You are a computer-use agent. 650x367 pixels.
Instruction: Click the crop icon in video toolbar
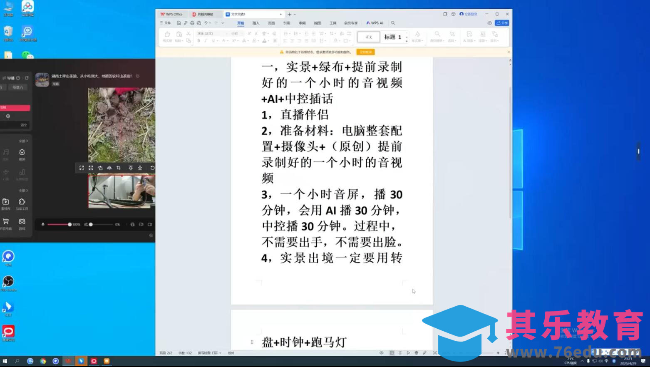[119, 168]
